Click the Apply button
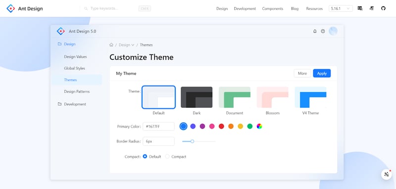This screenshot has height=189, width=396. point(322,73)
